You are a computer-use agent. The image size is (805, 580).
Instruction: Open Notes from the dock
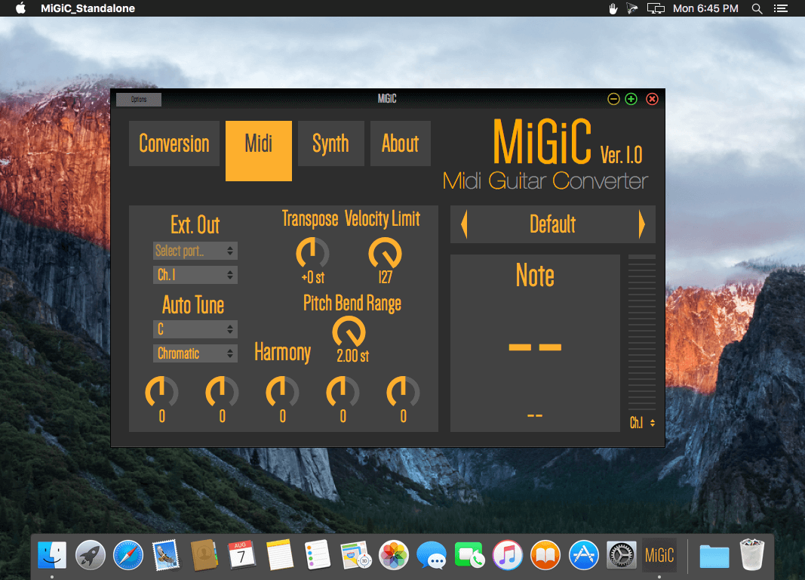point(280,555)
